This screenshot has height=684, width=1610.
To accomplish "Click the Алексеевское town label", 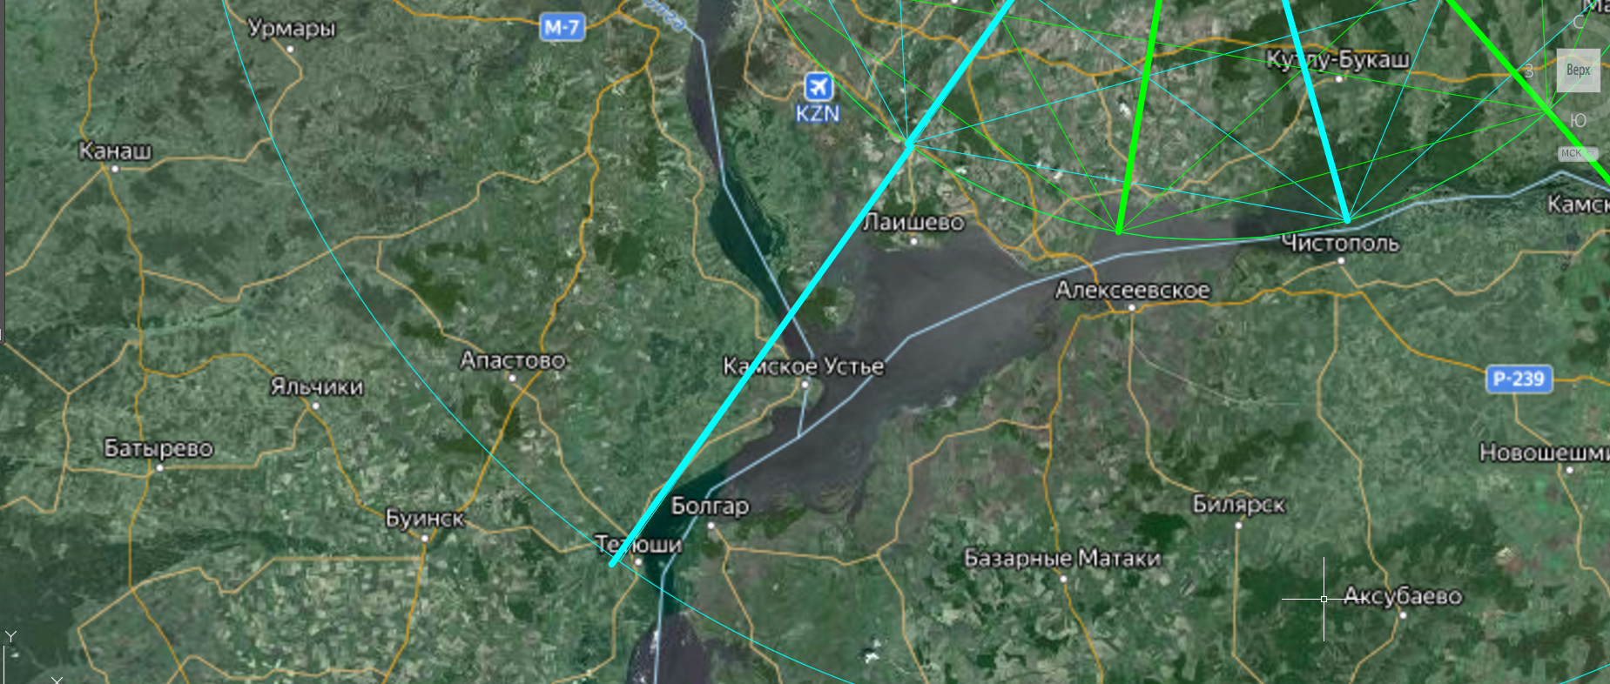I will click(x=1132, y=290).
